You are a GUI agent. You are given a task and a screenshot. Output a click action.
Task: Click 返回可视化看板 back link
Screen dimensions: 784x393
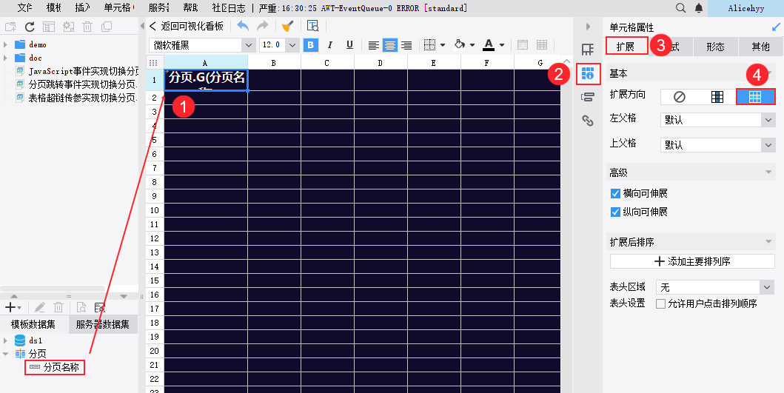(x=187, y=27)
